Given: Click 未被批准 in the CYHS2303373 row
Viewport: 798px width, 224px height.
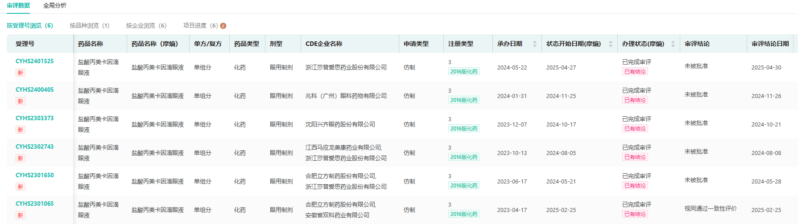Looking at the screenshot, I should 696,123.
